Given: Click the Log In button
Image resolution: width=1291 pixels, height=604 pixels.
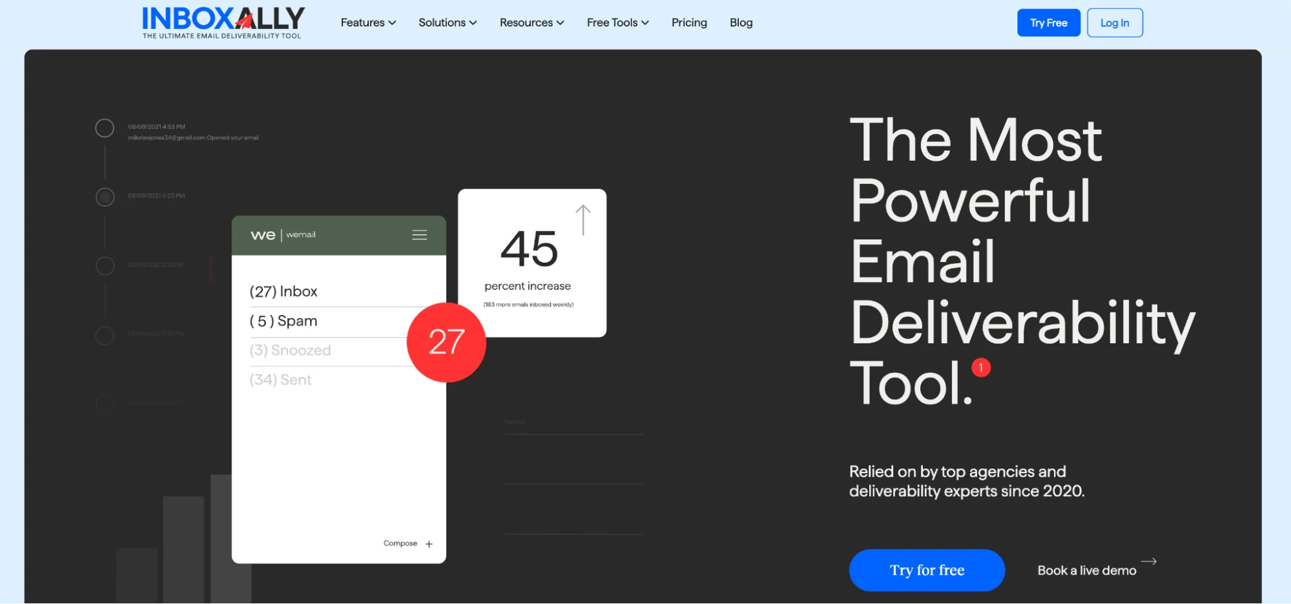Looking at the screenshot, I should click(1115, 23).
